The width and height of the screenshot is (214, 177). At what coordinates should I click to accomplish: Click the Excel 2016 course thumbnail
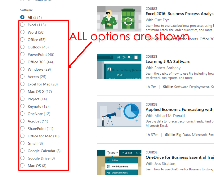click(x=119, y=19)
